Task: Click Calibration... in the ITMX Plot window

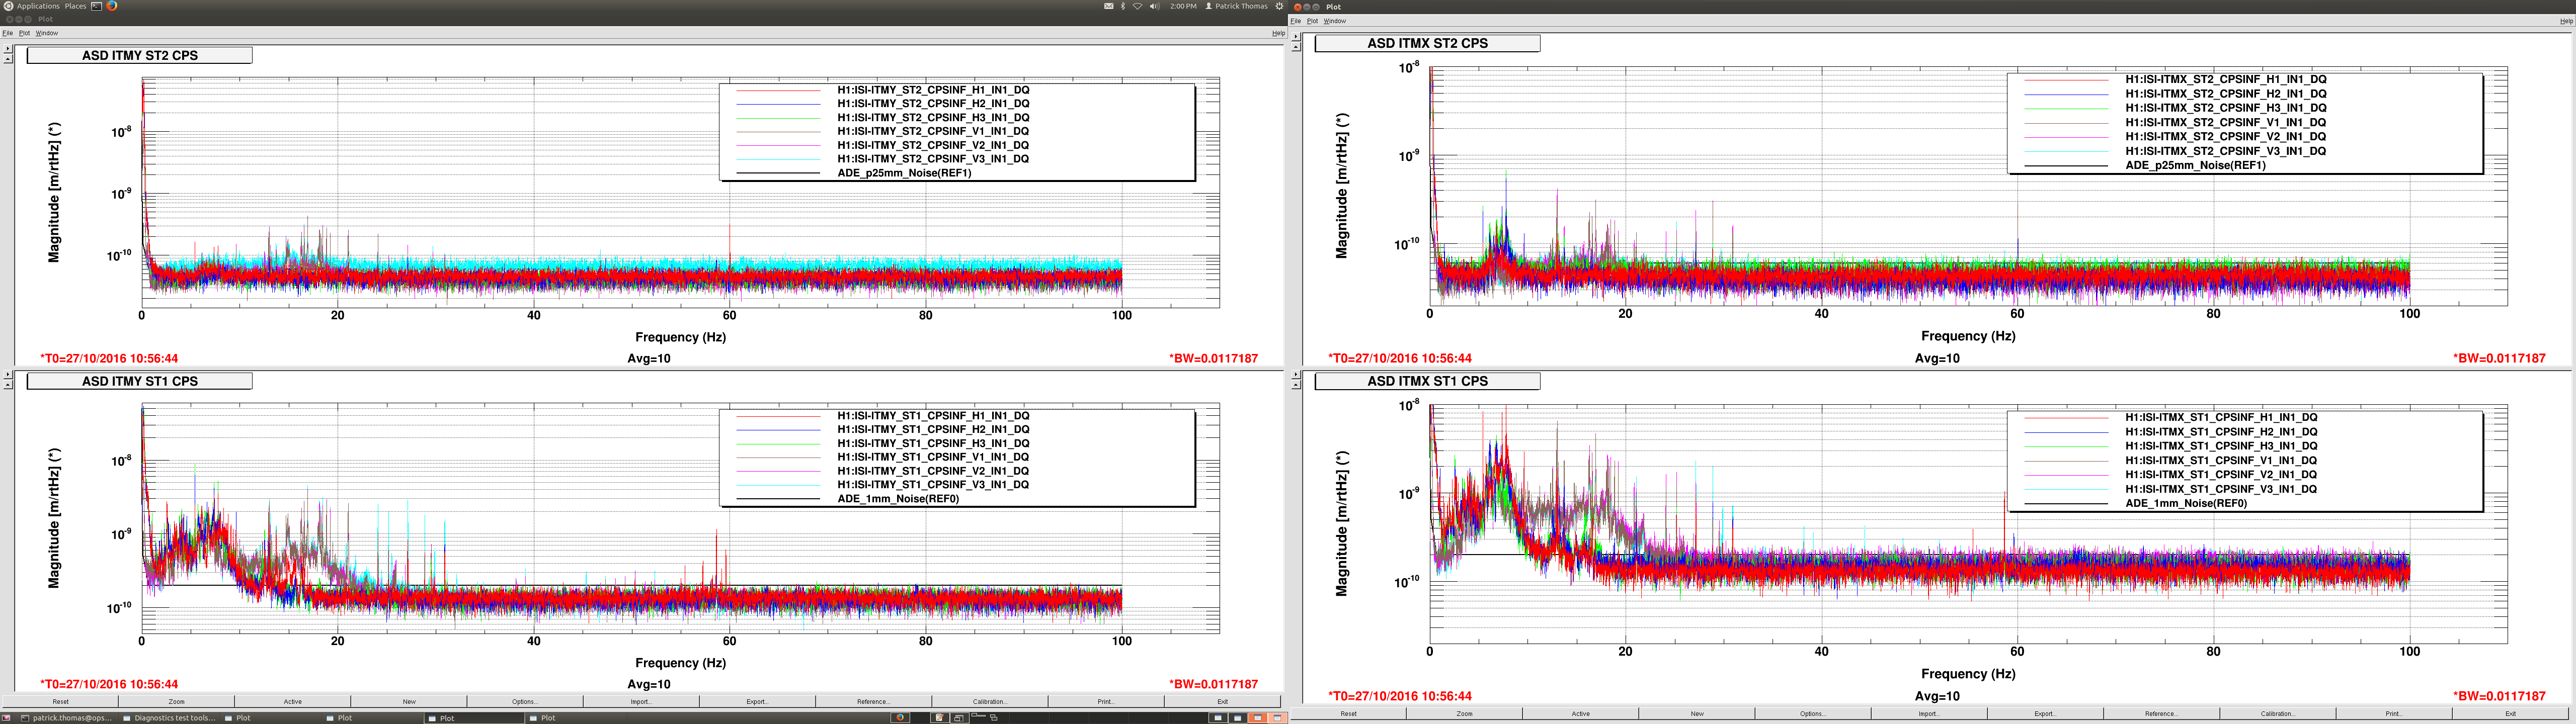Action: click(2278, 713)
